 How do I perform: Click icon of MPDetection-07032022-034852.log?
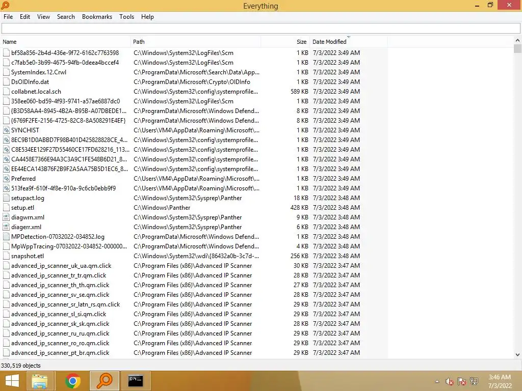point(6,237)
